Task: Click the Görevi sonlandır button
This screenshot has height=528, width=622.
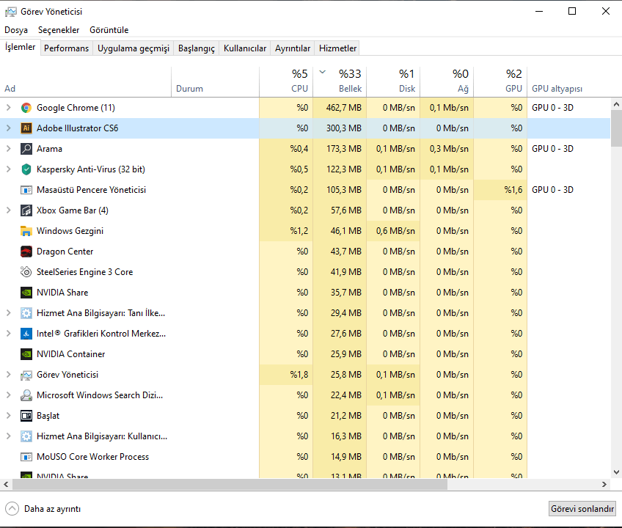Action: pos(582,508)
